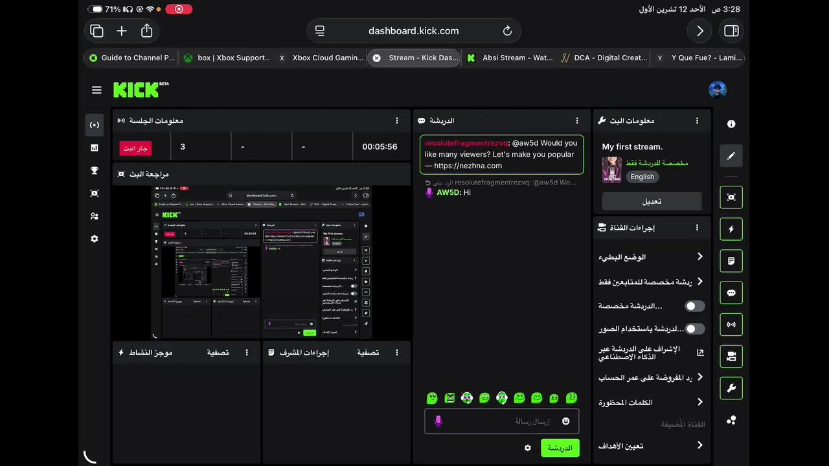The image size is (829, 466).
Task: Expand followers-only chat للمتابعين فقط option
Action: (650, 282)
